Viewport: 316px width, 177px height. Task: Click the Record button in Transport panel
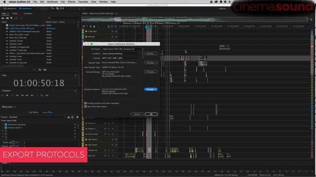[37, 95]
